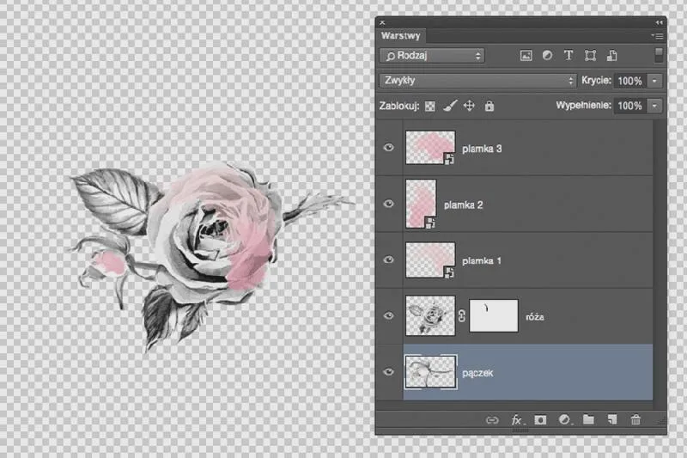Open the fx layer style menu

coord(518,420)
